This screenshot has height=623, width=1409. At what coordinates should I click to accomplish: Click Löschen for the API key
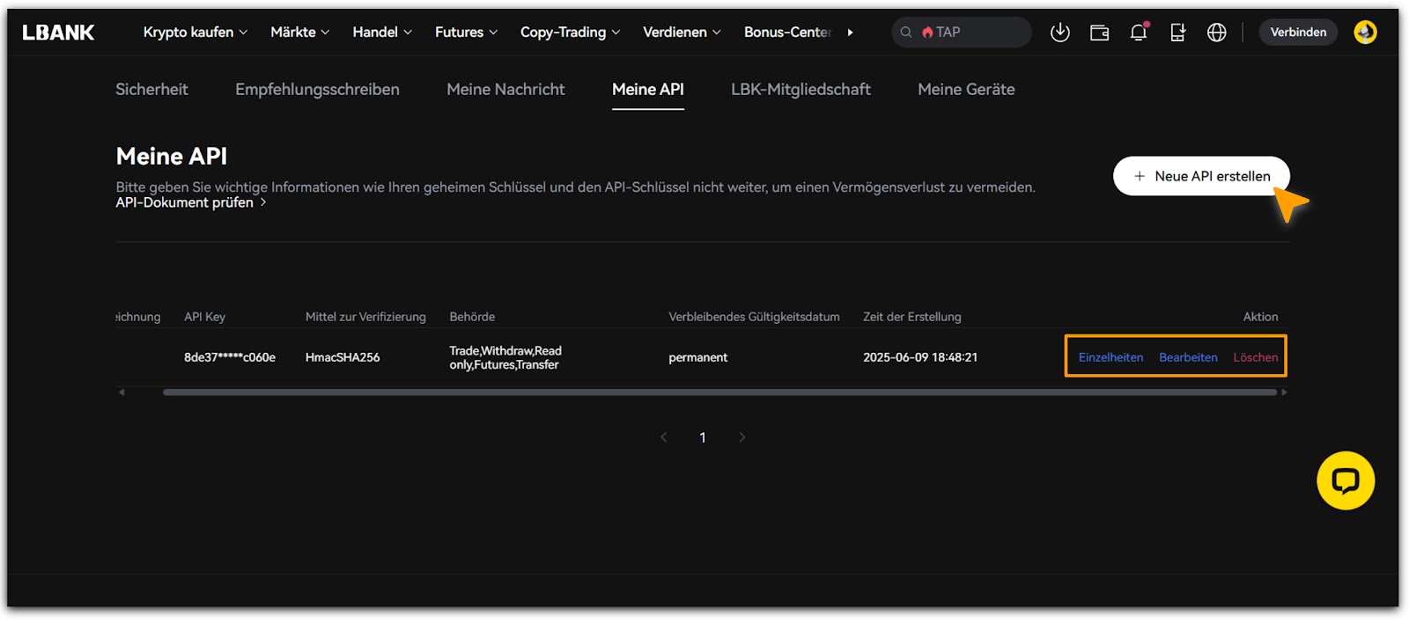coord(1255,357)
